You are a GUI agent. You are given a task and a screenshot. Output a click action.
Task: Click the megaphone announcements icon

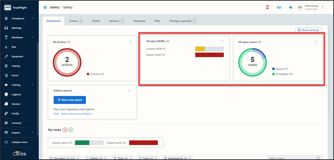coord(290,7)
